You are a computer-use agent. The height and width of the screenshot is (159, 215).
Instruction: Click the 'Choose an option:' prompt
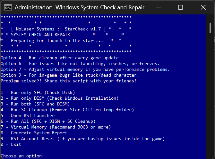click(22, 156)
